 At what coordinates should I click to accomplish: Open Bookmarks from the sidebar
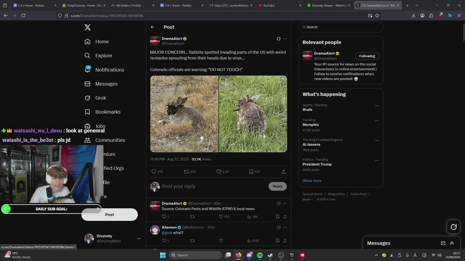tap(102, 112)
